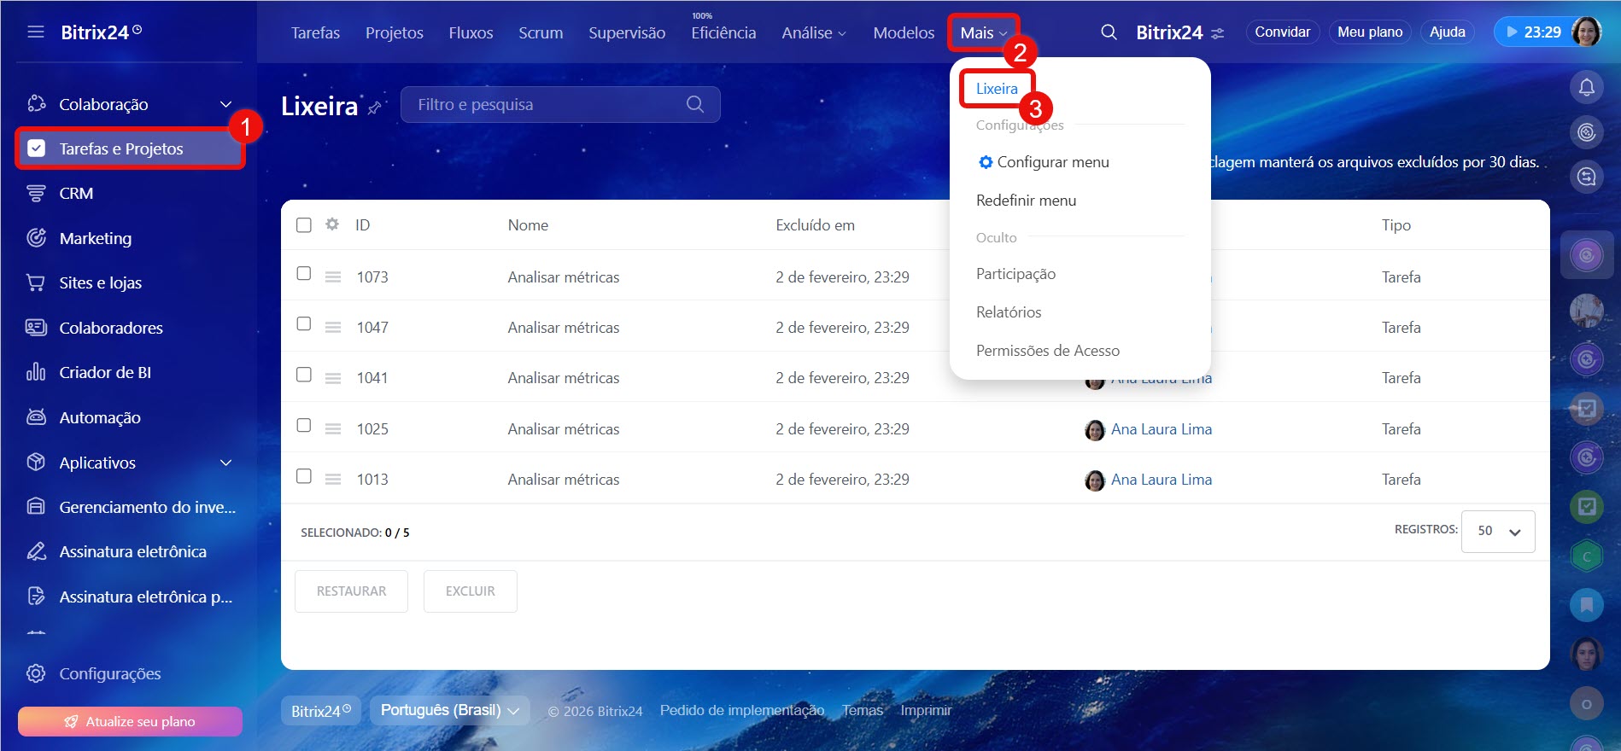Click the Automação sidebar icon
The height and width of the screenshot is (751, 1621).
click(36, 417)
